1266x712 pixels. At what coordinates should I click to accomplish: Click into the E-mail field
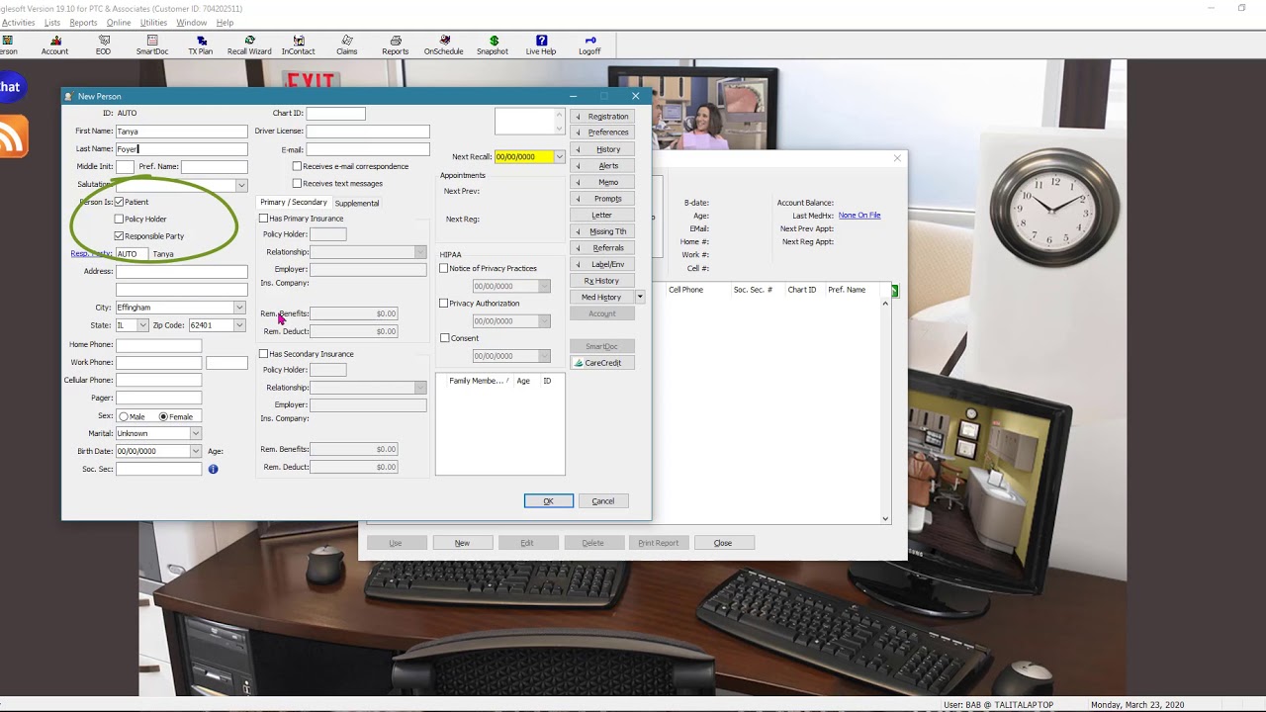367,149
